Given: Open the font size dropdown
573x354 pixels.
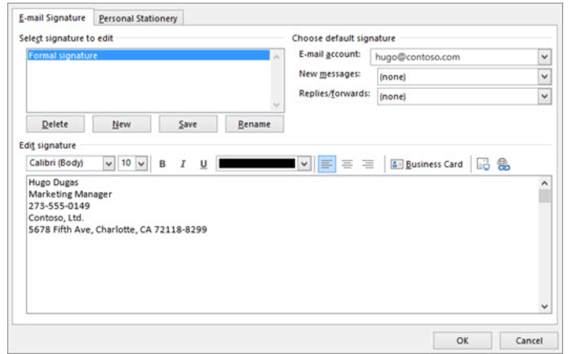Looking at the screenshot, I should click(141, 164).
